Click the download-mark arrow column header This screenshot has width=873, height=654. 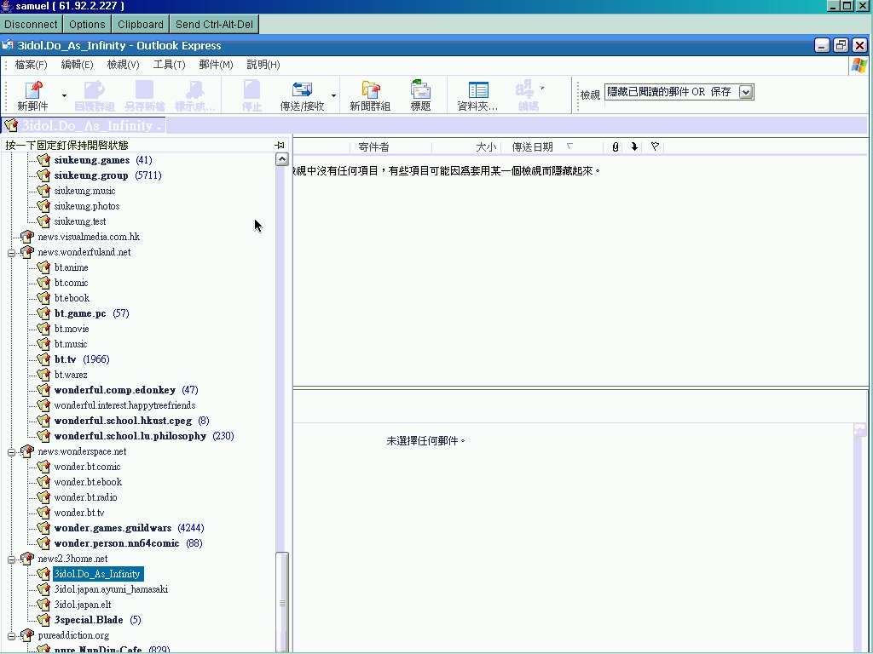coord(634,146)
